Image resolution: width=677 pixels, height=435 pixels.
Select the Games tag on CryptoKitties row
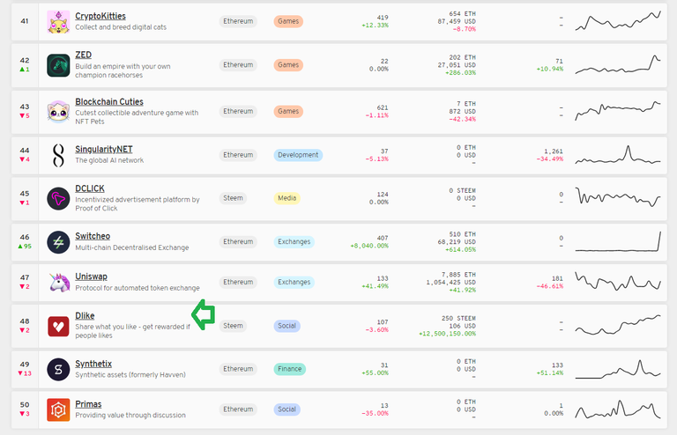pyautogui.click(x=287, y=21)
